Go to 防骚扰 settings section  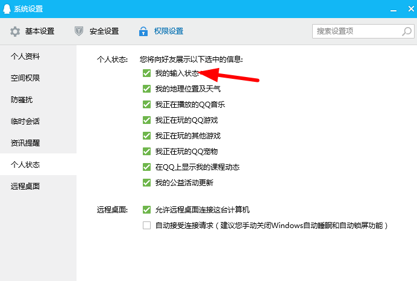(x=22, y=99)
